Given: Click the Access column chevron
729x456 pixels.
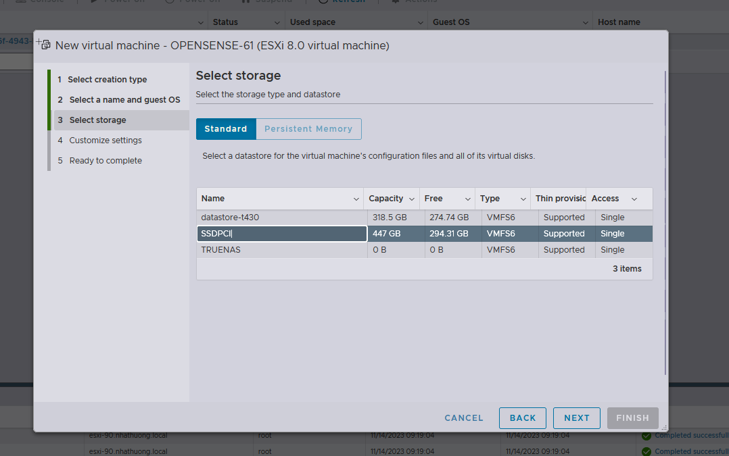Looking at the screenshot, I should tap(634, 199).
